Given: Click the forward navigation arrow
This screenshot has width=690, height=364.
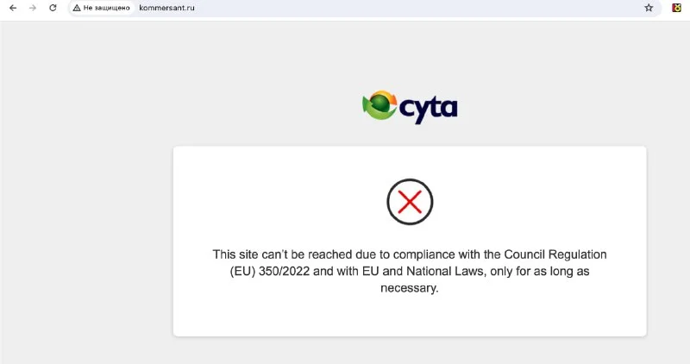Looking at the screenshot, I should 33,8.
